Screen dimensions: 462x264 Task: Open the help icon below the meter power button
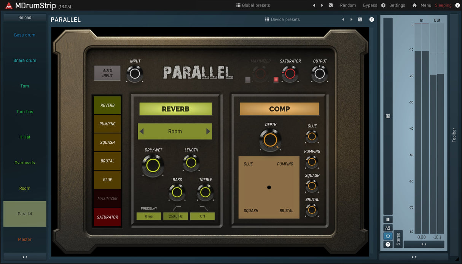388,244
